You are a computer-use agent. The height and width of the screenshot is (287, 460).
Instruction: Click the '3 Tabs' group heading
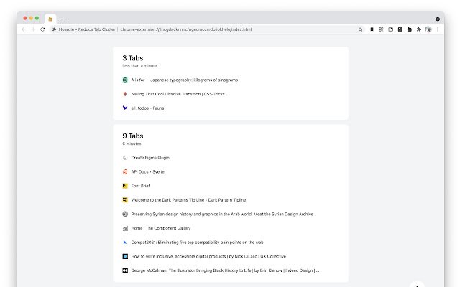[x=132, y=58]
